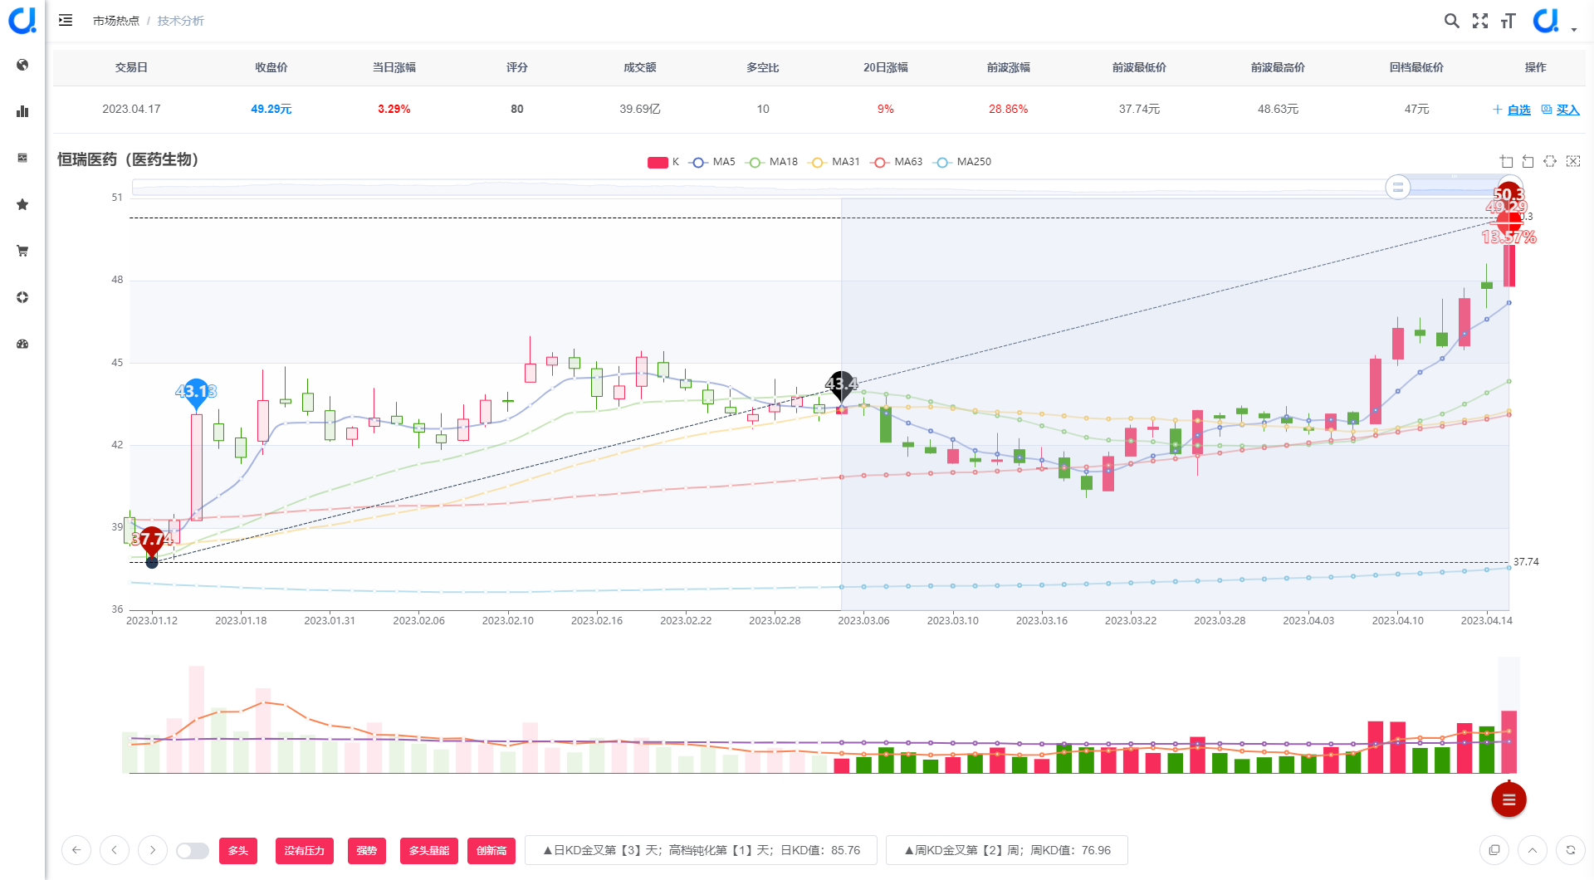Click the chart zoom-reset back icon
The height and width of the screenshot is (880, 1594).
pos(1528,161)
